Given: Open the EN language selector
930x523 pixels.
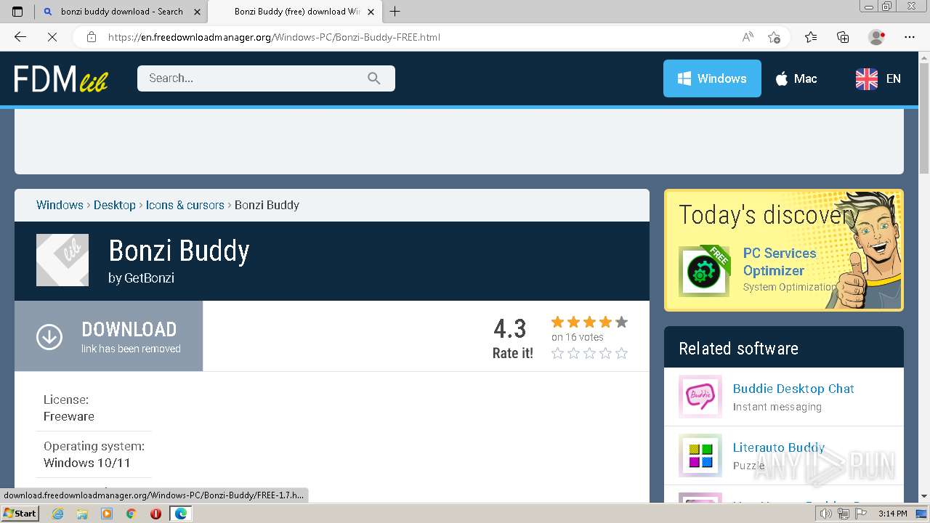Looking at the screenshot, I should [x=878, y=78].
